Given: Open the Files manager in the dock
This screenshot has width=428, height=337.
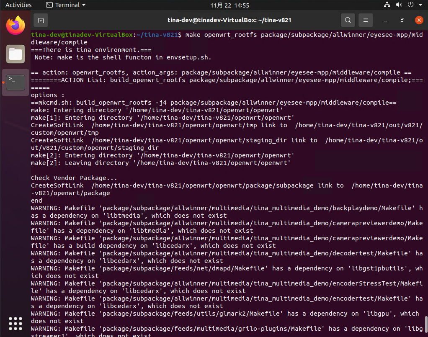Looking at the screenshot, I should click(x=15, y=54).
